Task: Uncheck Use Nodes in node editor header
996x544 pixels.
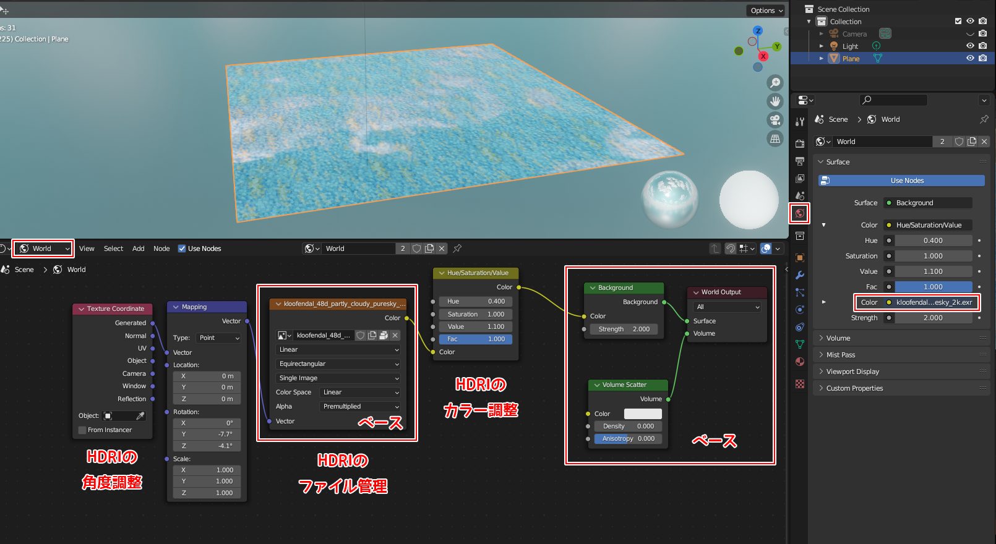Action: pyautogui.click(x=182, y=249)
